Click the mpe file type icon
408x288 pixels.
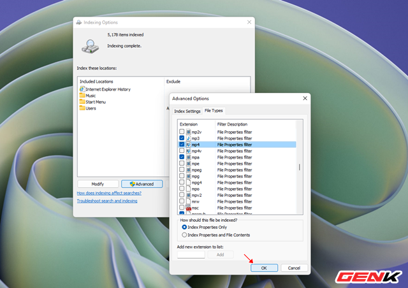189,163
